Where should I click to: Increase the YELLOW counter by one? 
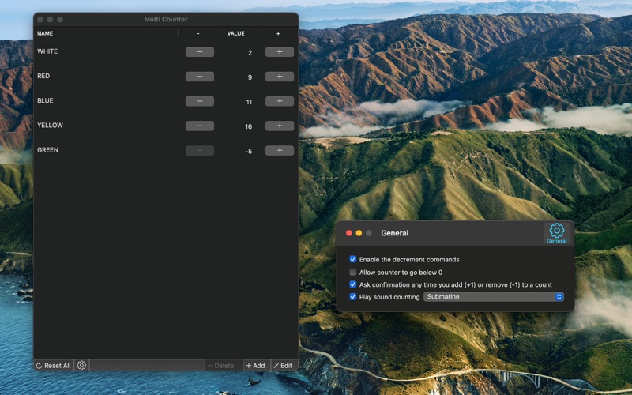(279, 126)
